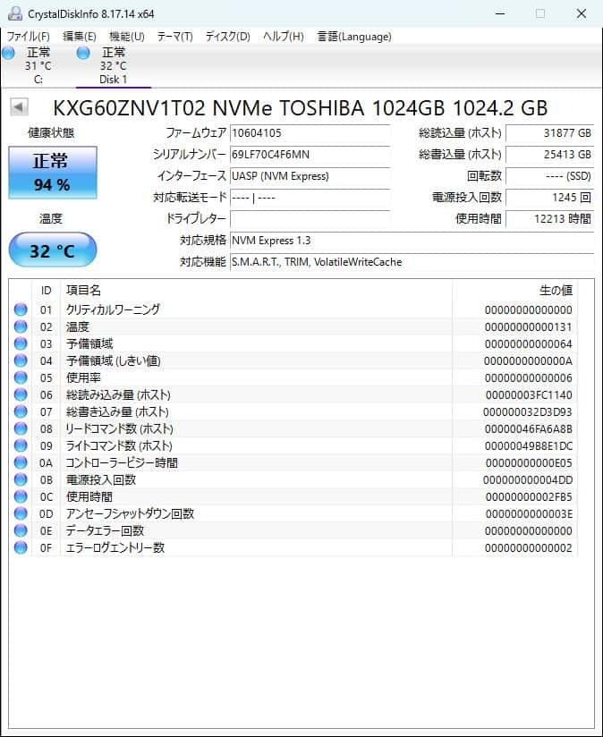Screen dimensions: 603x737
Task: Click the 項目名 column header
Action: (256, 291)
